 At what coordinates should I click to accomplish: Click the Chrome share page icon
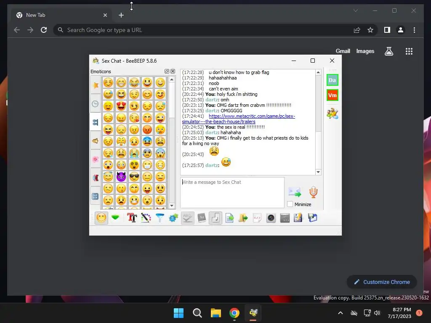pyautogui.click(x=357, y=30)
